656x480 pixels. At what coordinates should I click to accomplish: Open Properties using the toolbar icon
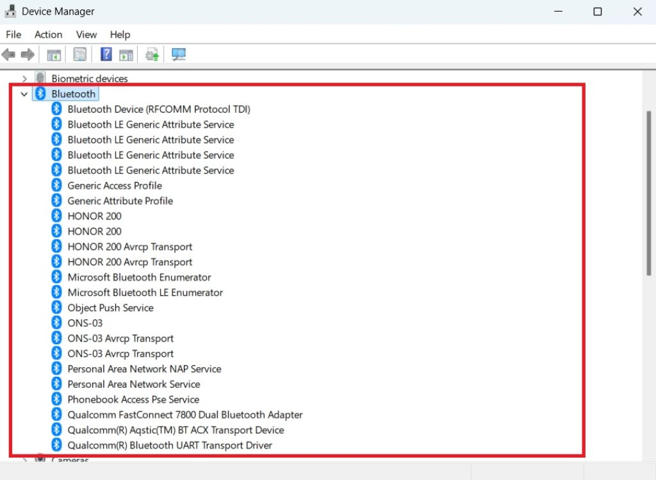(x=79, y=54)
